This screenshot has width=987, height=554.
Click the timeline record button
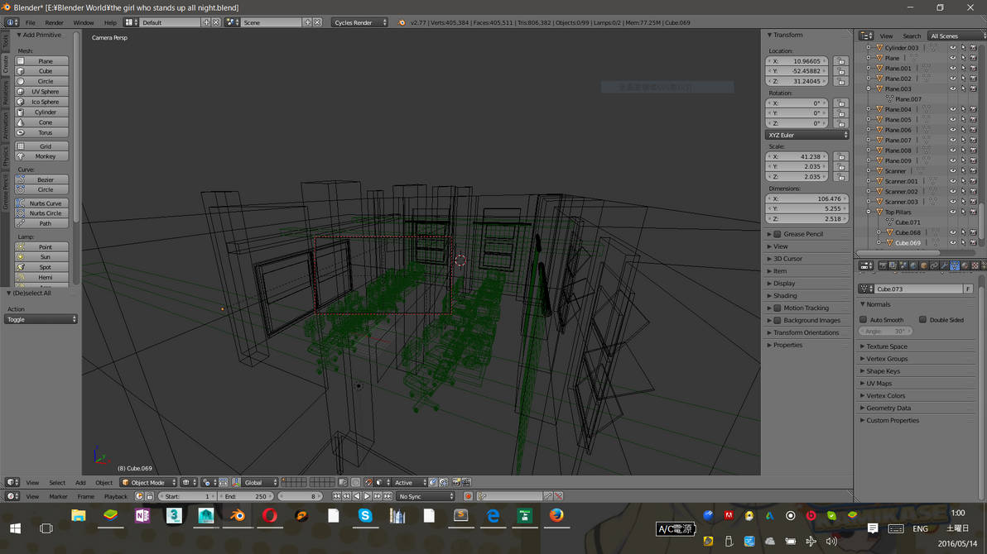click(x=468, y=496)
